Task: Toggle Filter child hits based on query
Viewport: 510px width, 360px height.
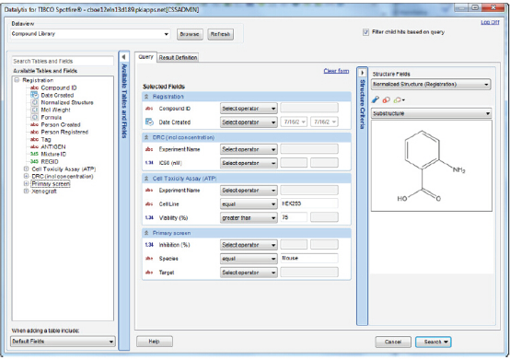Action: click(x=365, y=32)
